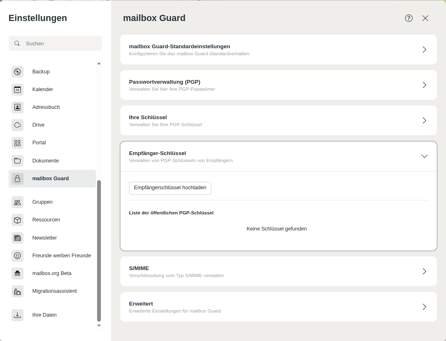446x341 pixels.
Task: Click the Adressbuch contact icon
Action: click(x=17, y=107)
